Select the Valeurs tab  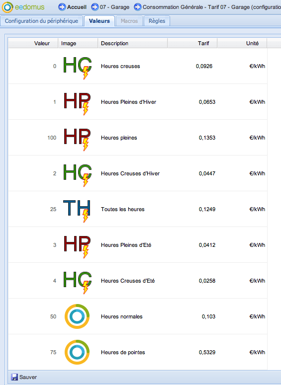click(99, 21)
